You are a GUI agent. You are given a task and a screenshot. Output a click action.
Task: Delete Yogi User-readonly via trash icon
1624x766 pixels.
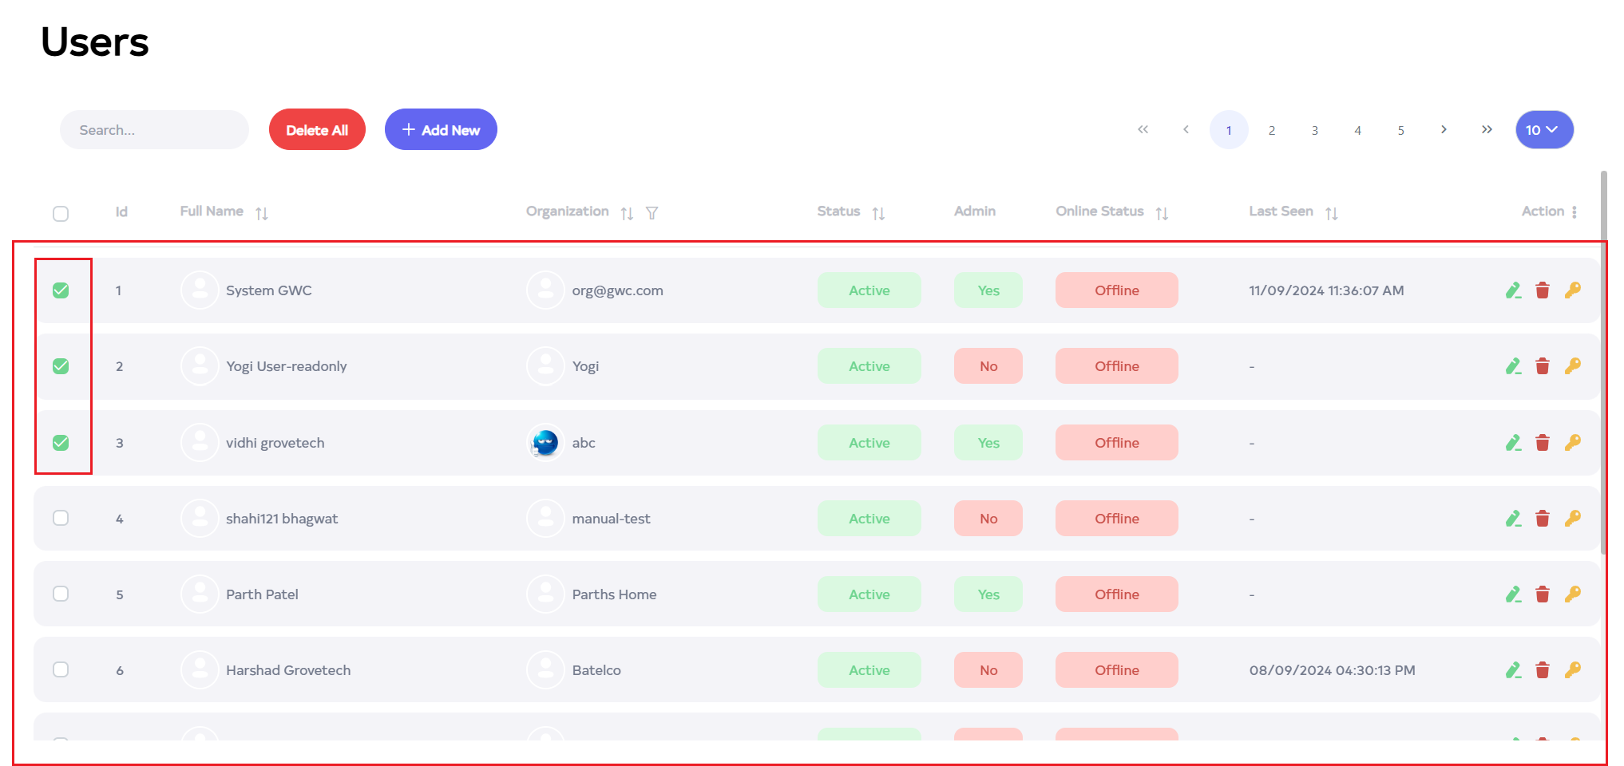click(1543, 366)
